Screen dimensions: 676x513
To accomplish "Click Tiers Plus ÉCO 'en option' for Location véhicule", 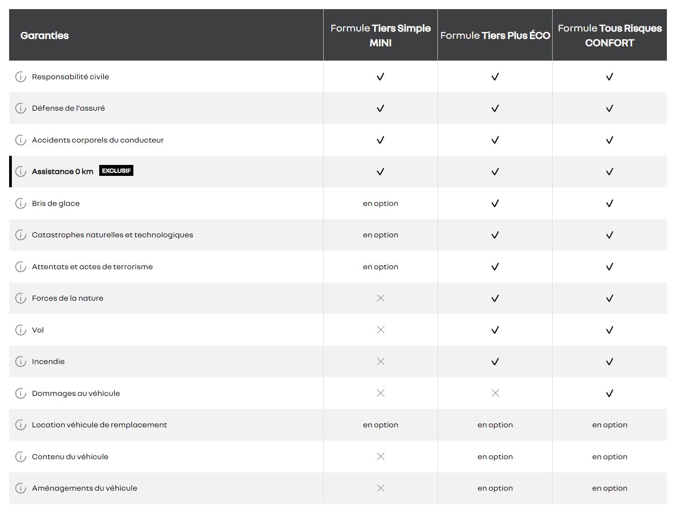I will 495,425.
